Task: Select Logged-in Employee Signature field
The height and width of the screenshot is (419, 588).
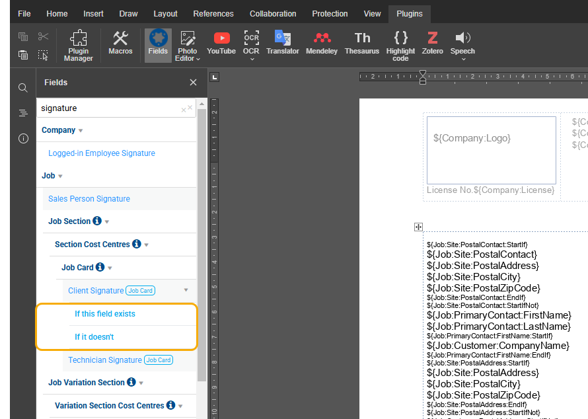Action: point(102,153)
